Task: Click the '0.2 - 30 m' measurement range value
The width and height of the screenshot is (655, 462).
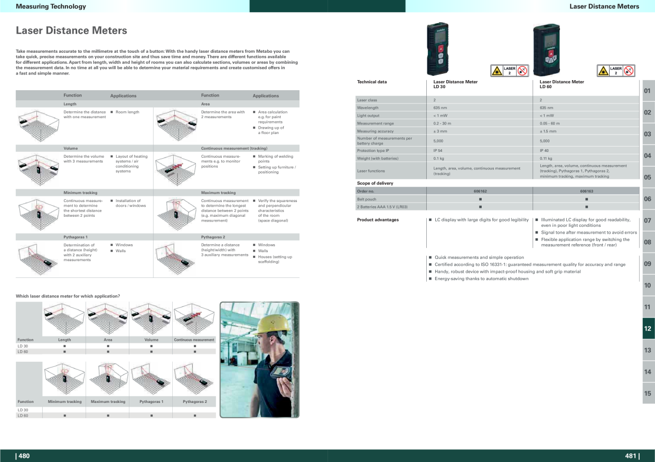Action: (x=443, y=123)
